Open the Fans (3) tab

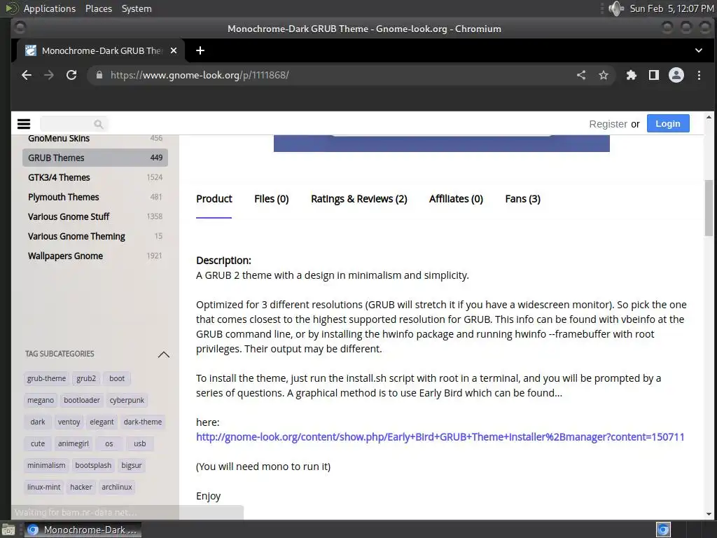522,199
